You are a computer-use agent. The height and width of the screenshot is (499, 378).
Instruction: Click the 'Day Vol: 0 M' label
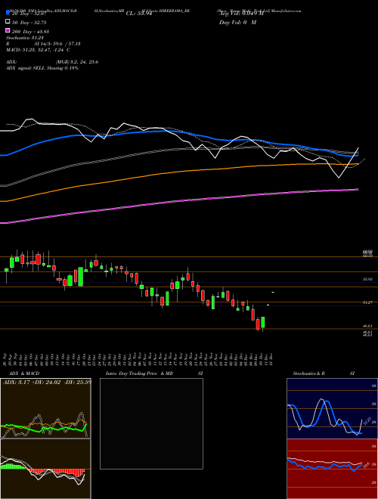click(237, 22)
